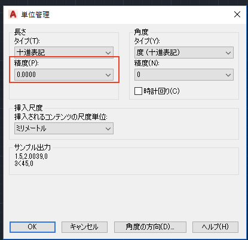Image resolution: width=248 pixels, height=240 pixels.
Task: Open 角度の方向(D)... direction settings
Action: coord(150,227)
